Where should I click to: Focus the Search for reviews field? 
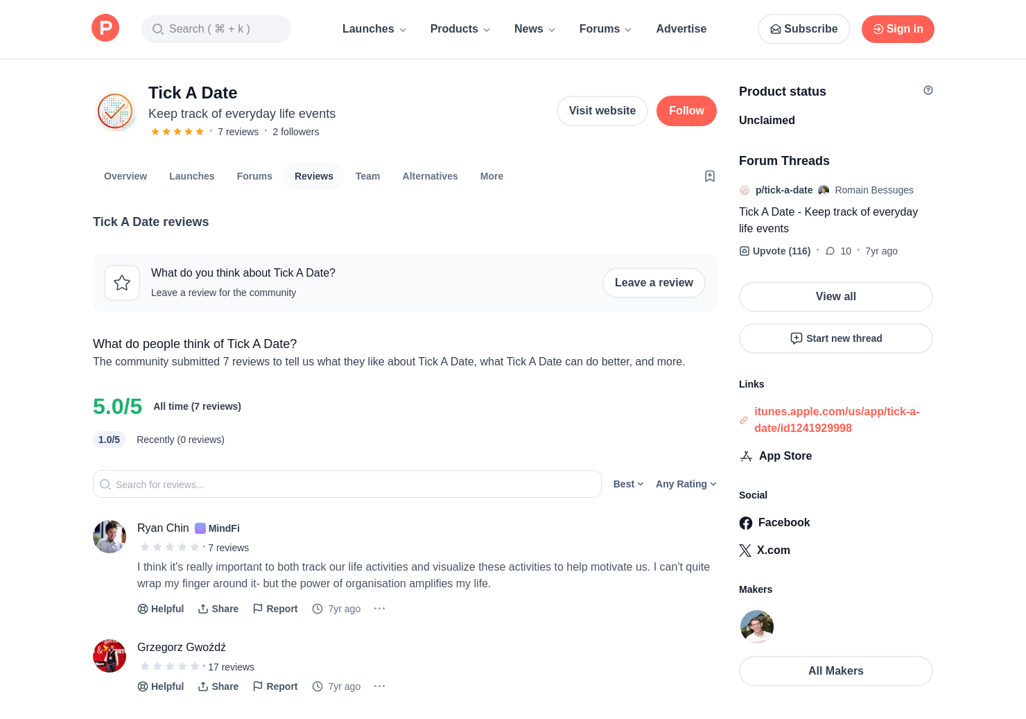click(x=347, y=484)
